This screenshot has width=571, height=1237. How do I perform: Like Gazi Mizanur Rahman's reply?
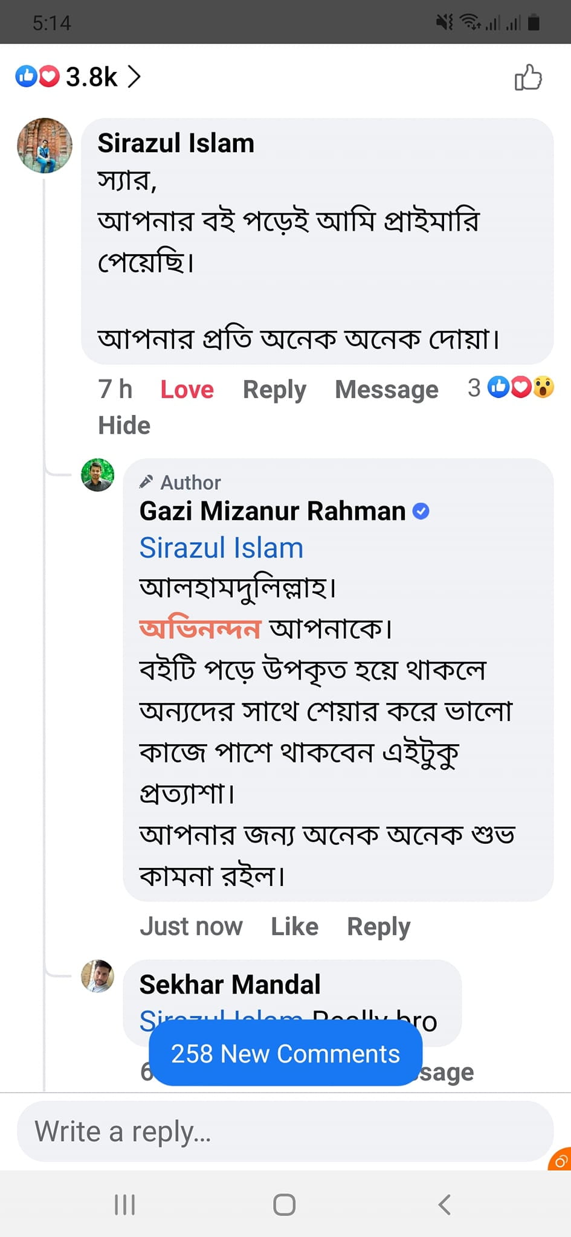point(294,927)
